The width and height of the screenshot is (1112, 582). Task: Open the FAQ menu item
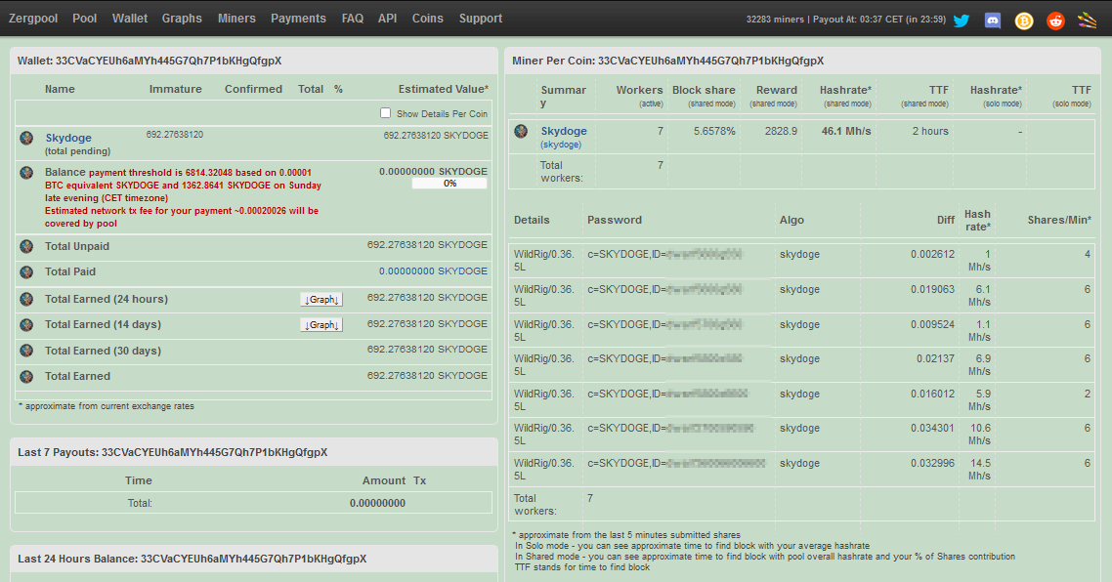tap(353, 19)
